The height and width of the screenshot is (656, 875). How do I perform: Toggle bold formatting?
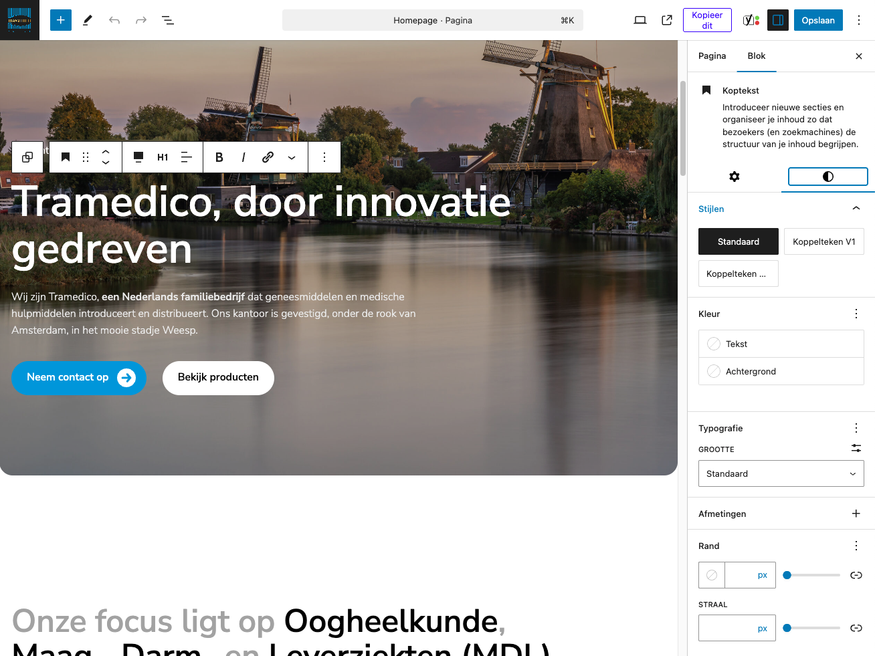coord(219,157)
